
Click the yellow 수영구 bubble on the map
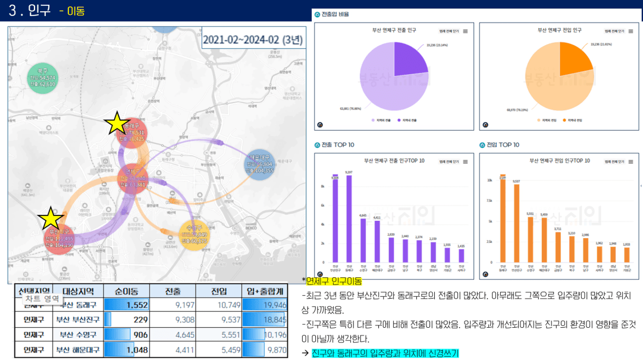(x=195, y=235)
